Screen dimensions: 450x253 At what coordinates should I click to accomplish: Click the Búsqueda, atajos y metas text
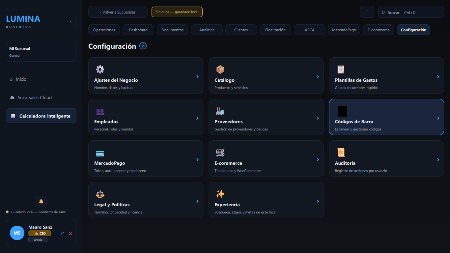tap(245, 212)
